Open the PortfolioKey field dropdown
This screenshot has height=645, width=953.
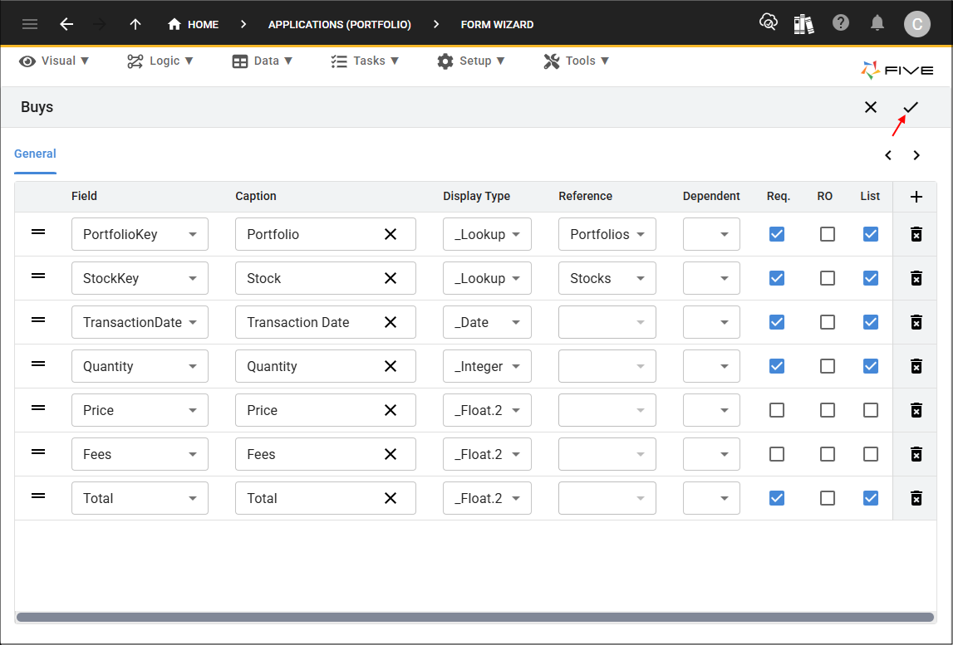click(140, 234)
